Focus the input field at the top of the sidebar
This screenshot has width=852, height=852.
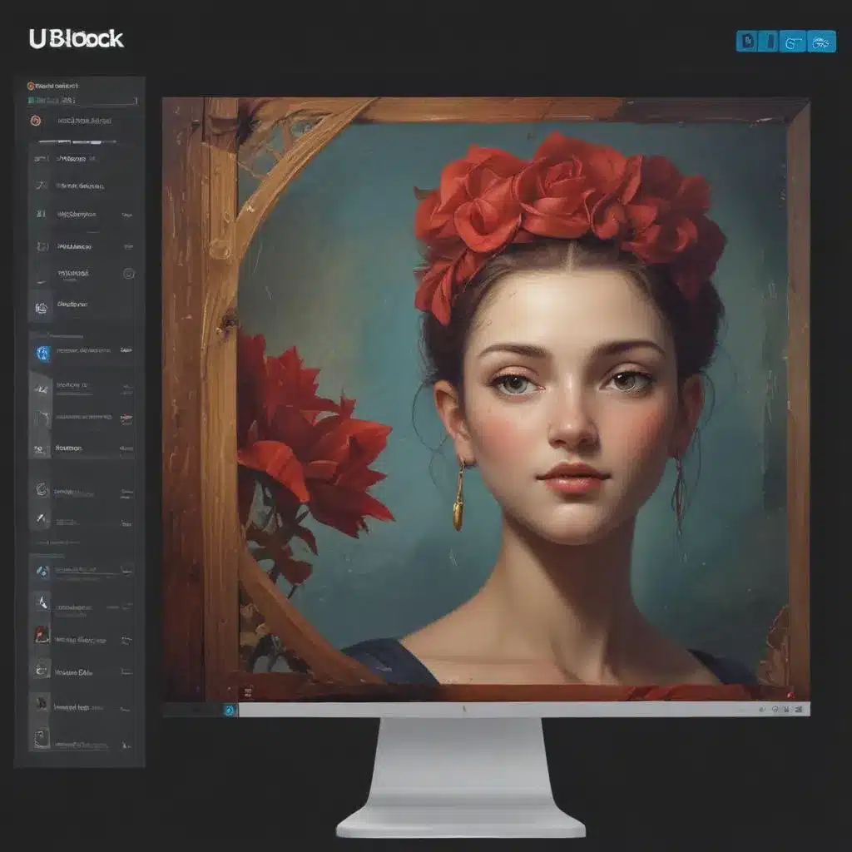point(82,101)
